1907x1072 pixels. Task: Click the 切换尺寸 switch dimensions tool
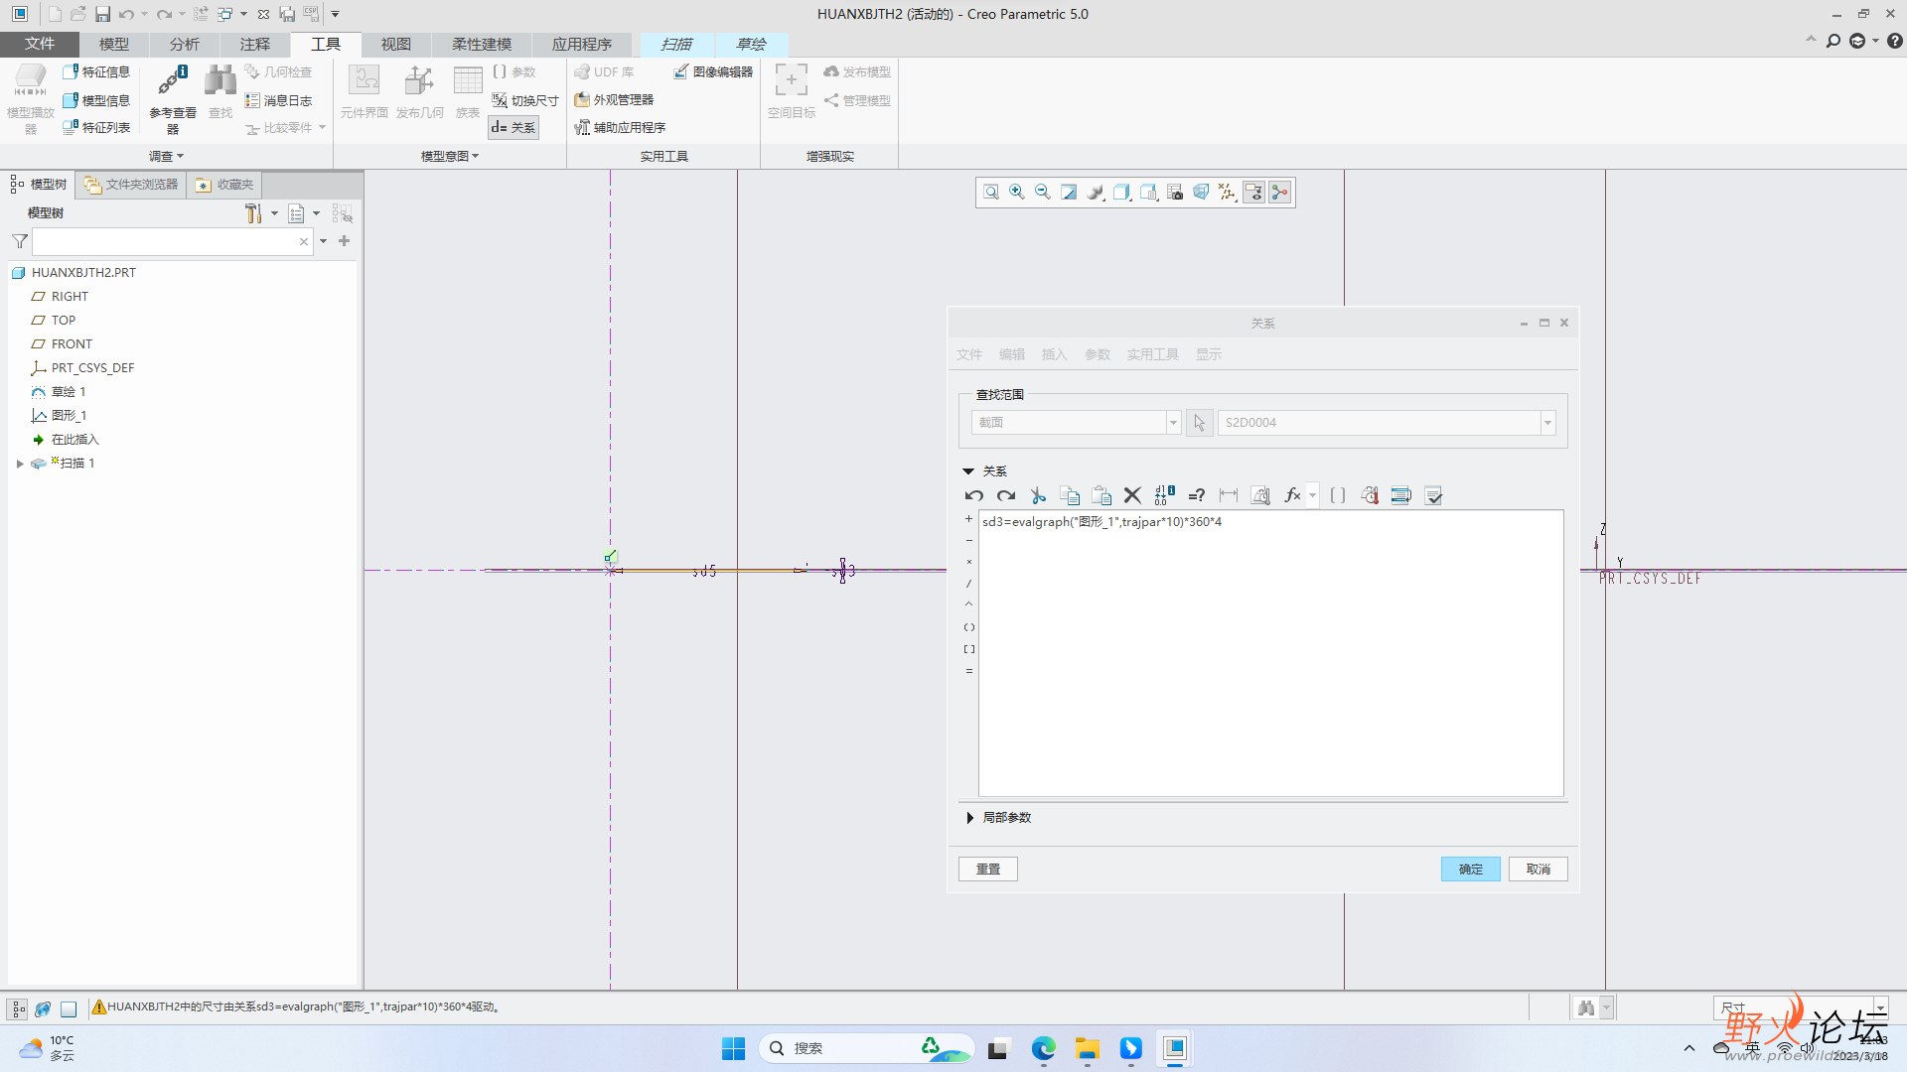(x=525, y=100)
